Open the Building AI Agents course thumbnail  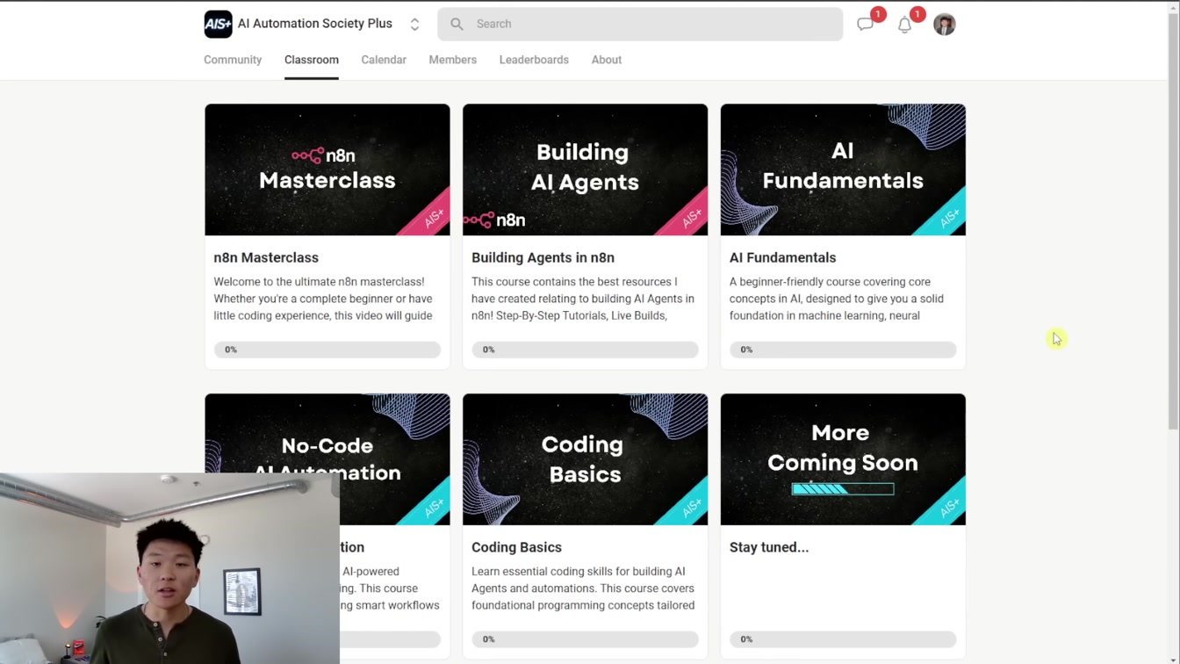[585, 170]
